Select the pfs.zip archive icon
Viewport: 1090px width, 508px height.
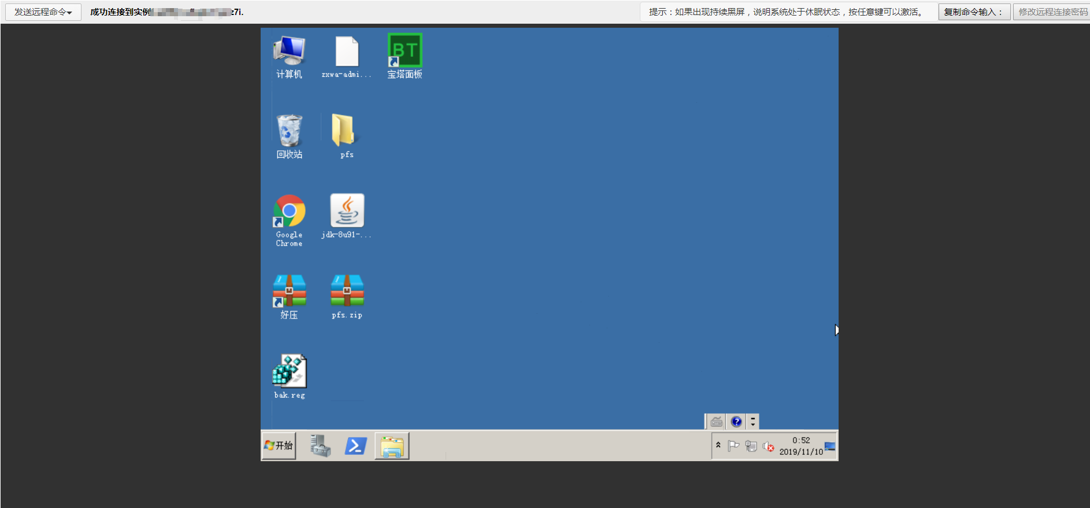[x=347, y=297]
